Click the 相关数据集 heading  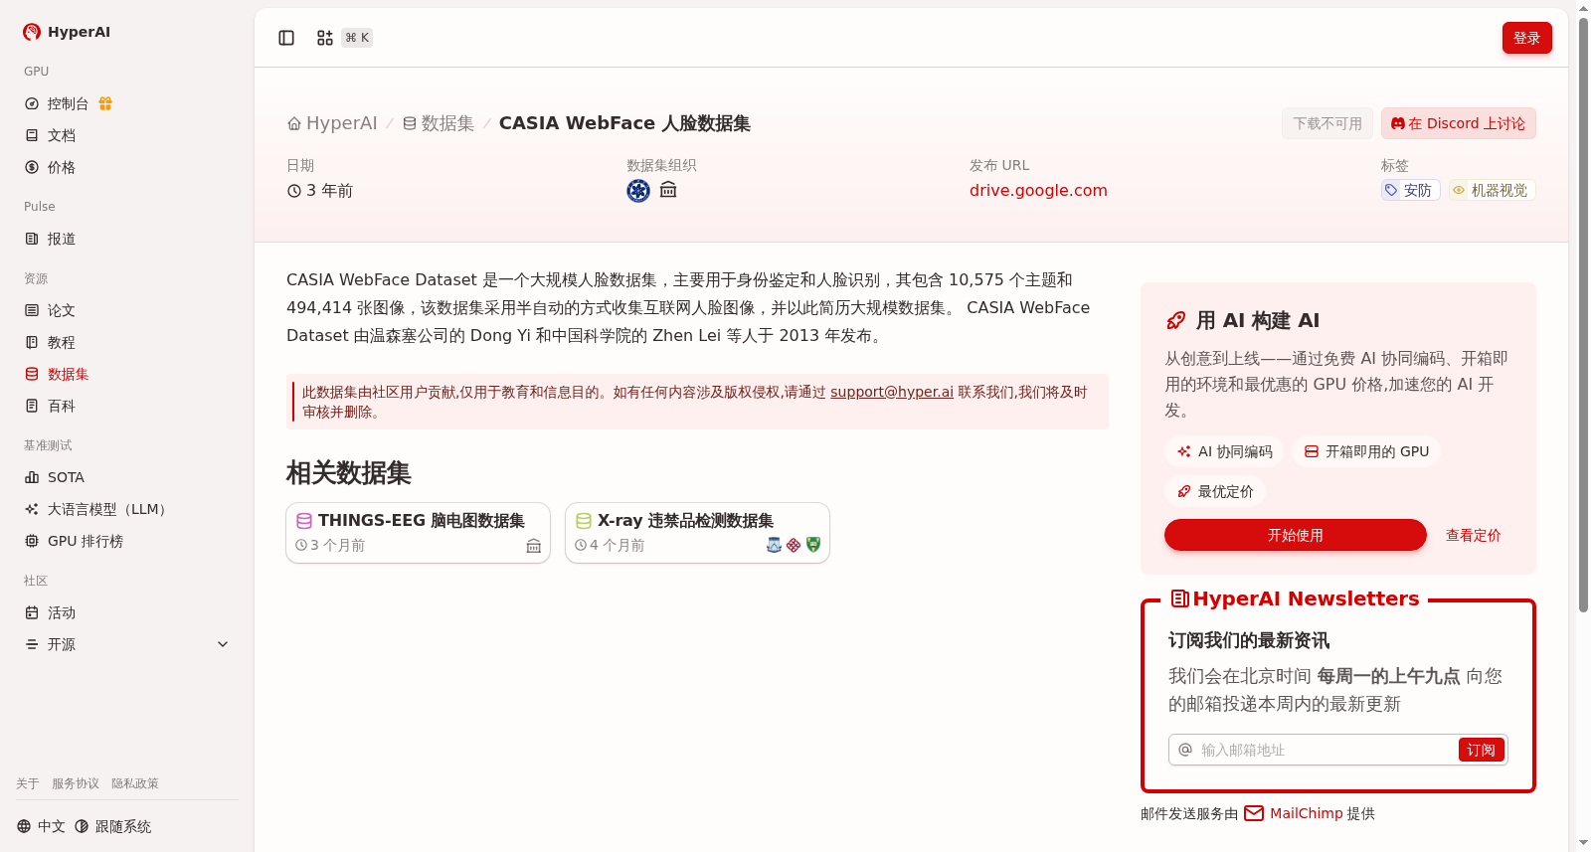pyautogui.click(x=349, y=473)
